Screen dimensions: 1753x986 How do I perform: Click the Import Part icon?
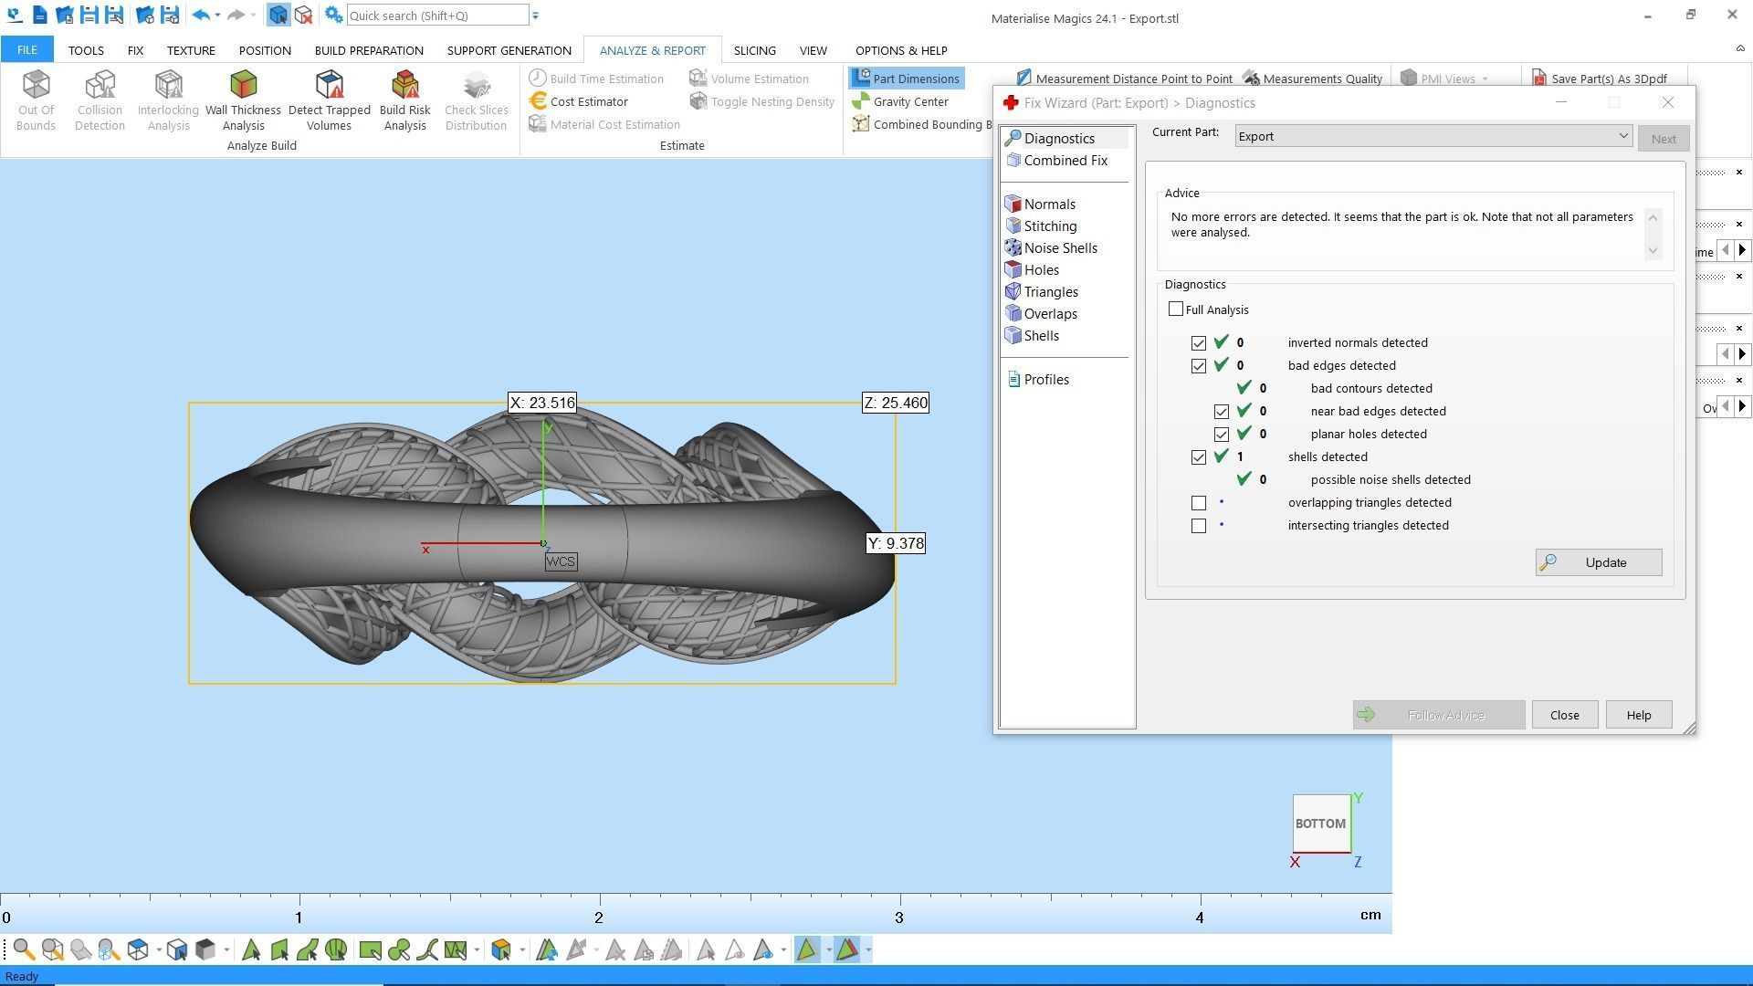[145, 16]
